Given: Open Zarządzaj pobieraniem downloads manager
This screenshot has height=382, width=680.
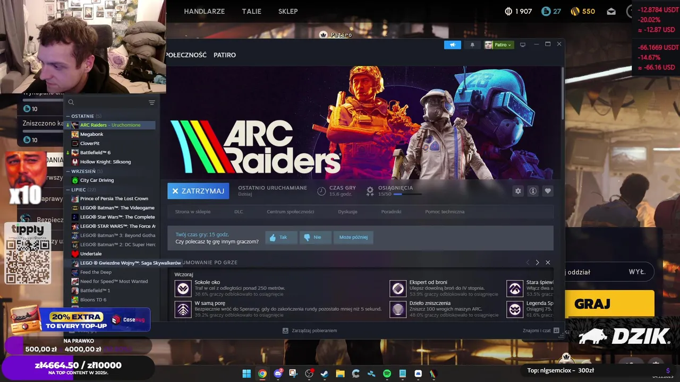Looking at the screenshot, I should 310,331.
